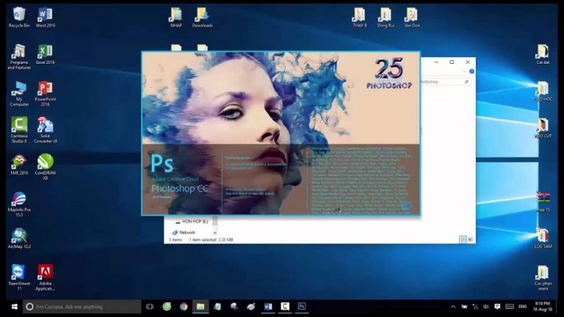Click the Photoshop 25 anniversary logo

389,73
